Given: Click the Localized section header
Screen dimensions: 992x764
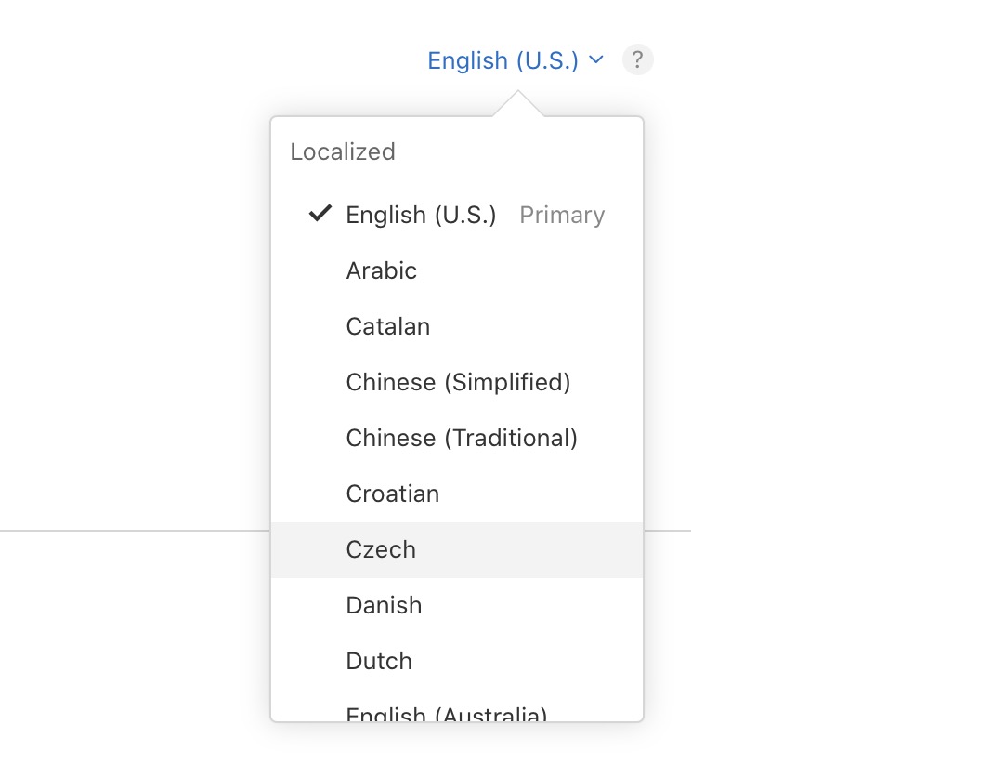Looking at the screenshot, I should point(343,151).
